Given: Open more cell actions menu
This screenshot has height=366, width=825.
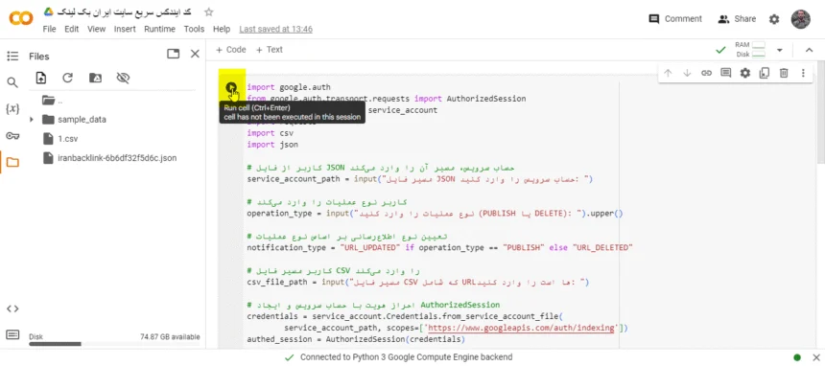Looking at the screenshot, I should point(803,73).
